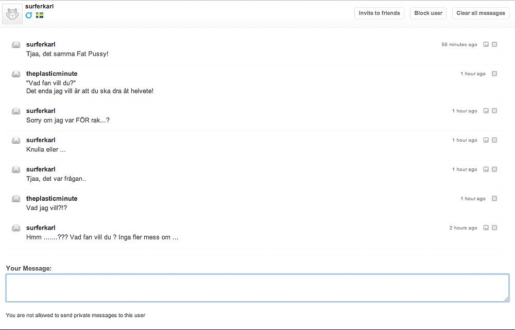
Task: Open theplasticminute username link in 'Vad jag vill?!?' message
Action: coord(51,199)
